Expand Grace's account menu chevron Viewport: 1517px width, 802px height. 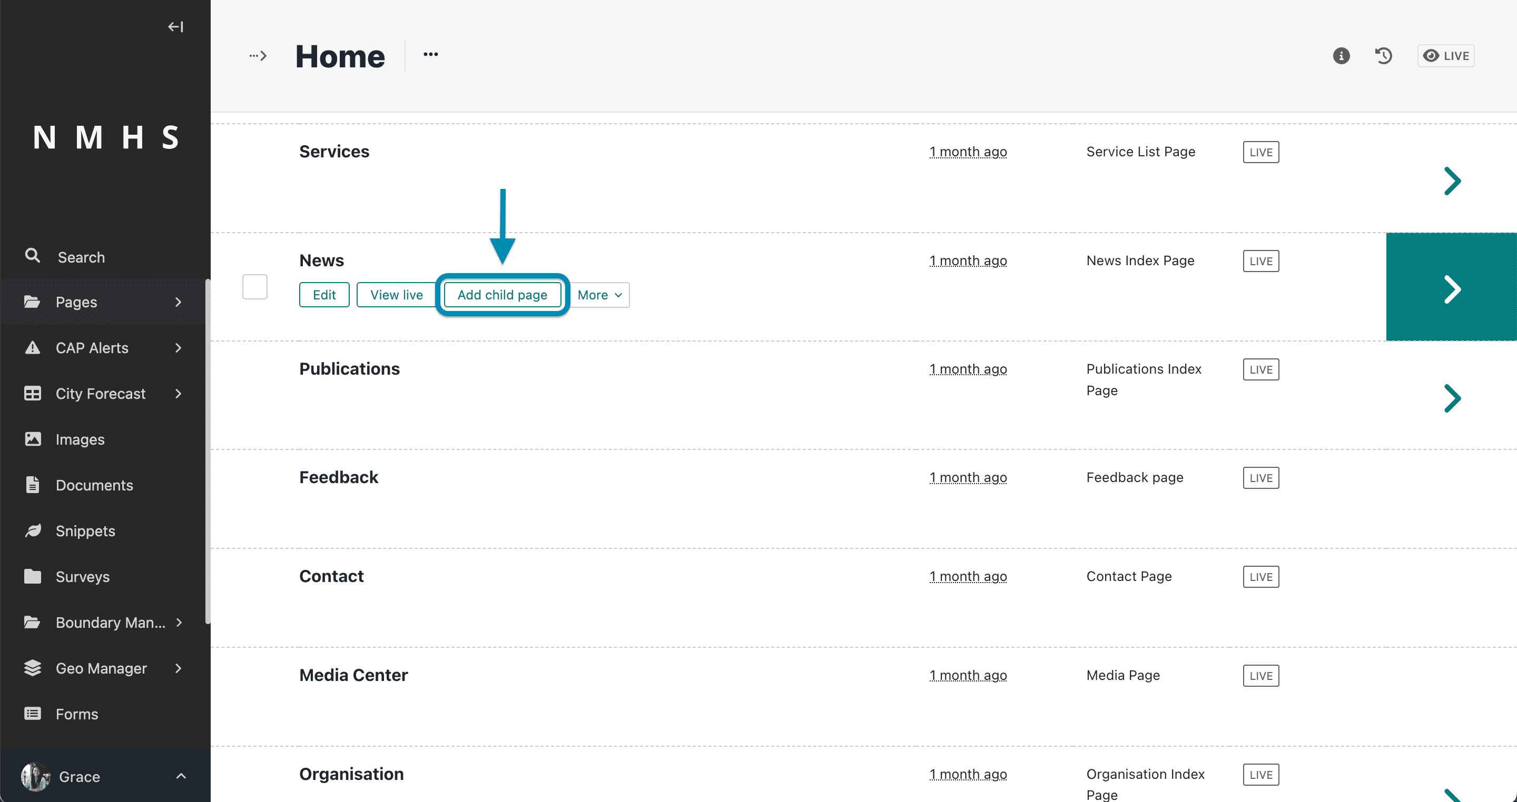pyautogui.click(x=181, y=776)
